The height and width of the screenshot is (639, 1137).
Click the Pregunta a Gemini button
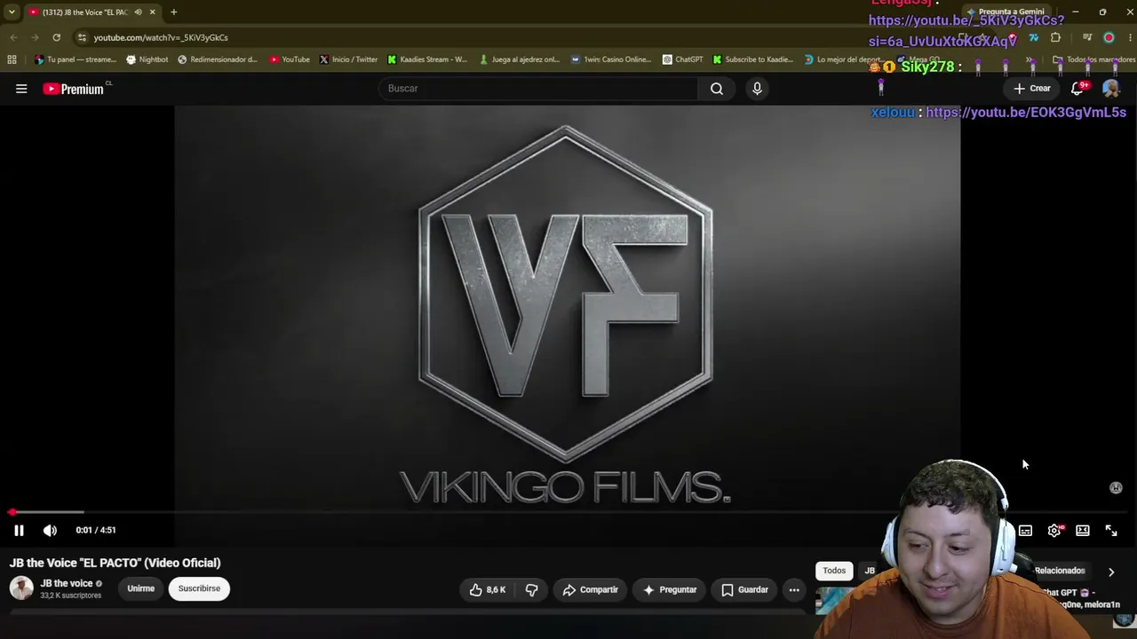[1006, 12]
